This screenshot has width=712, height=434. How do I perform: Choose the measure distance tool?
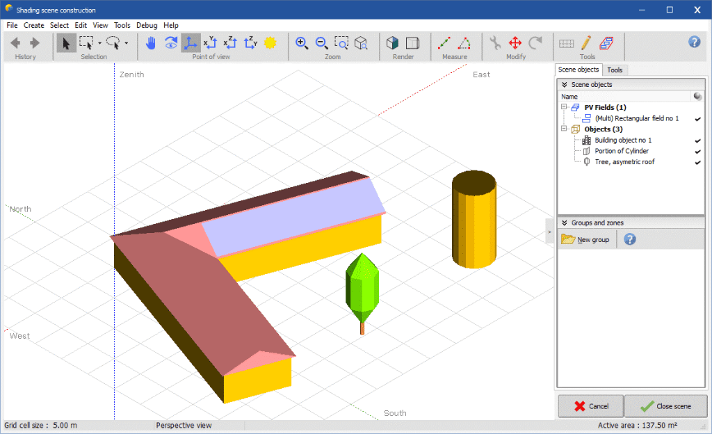(444, 43)
